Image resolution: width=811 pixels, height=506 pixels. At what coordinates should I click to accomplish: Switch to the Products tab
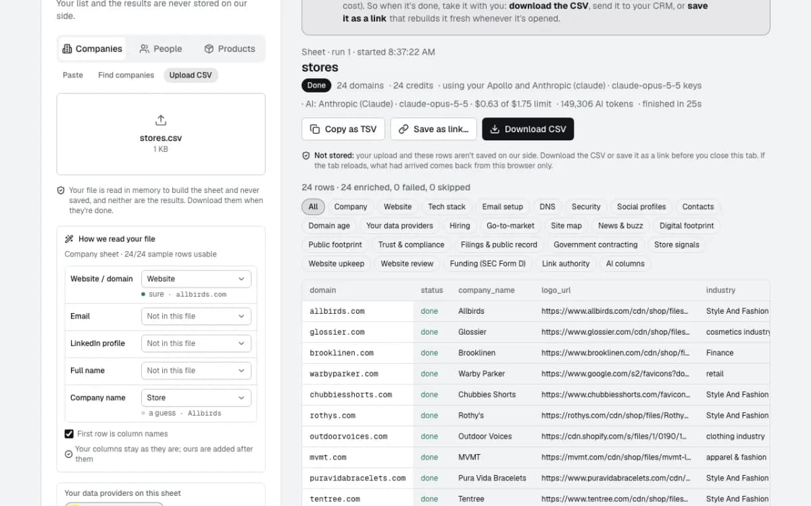pyautogui.click(x=229, y=49)
